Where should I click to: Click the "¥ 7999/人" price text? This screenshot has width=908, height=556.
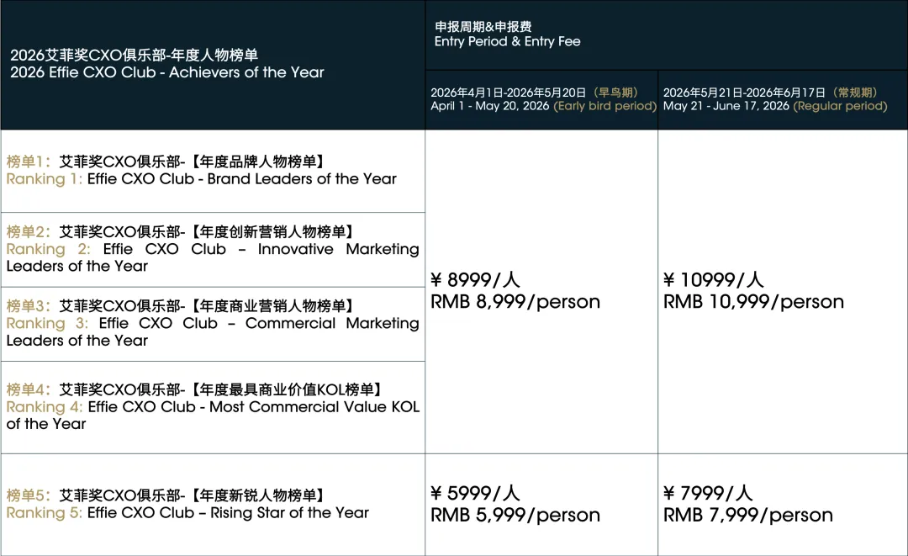click(709, 493)
